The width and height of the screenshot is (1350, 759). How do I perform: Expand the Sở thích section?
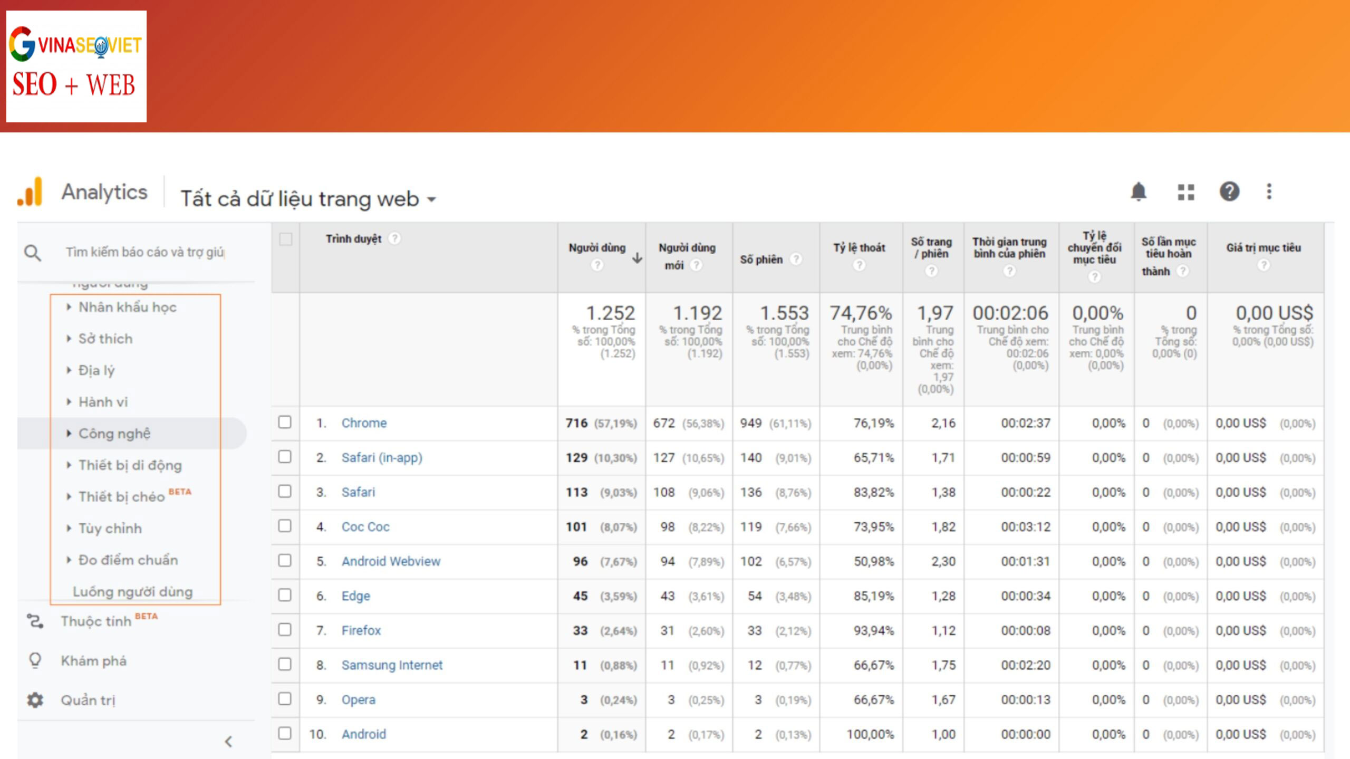(105, 339)
